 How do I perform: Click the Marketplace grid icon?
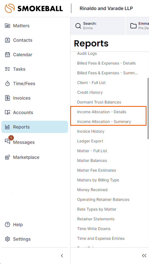point(7,157)
